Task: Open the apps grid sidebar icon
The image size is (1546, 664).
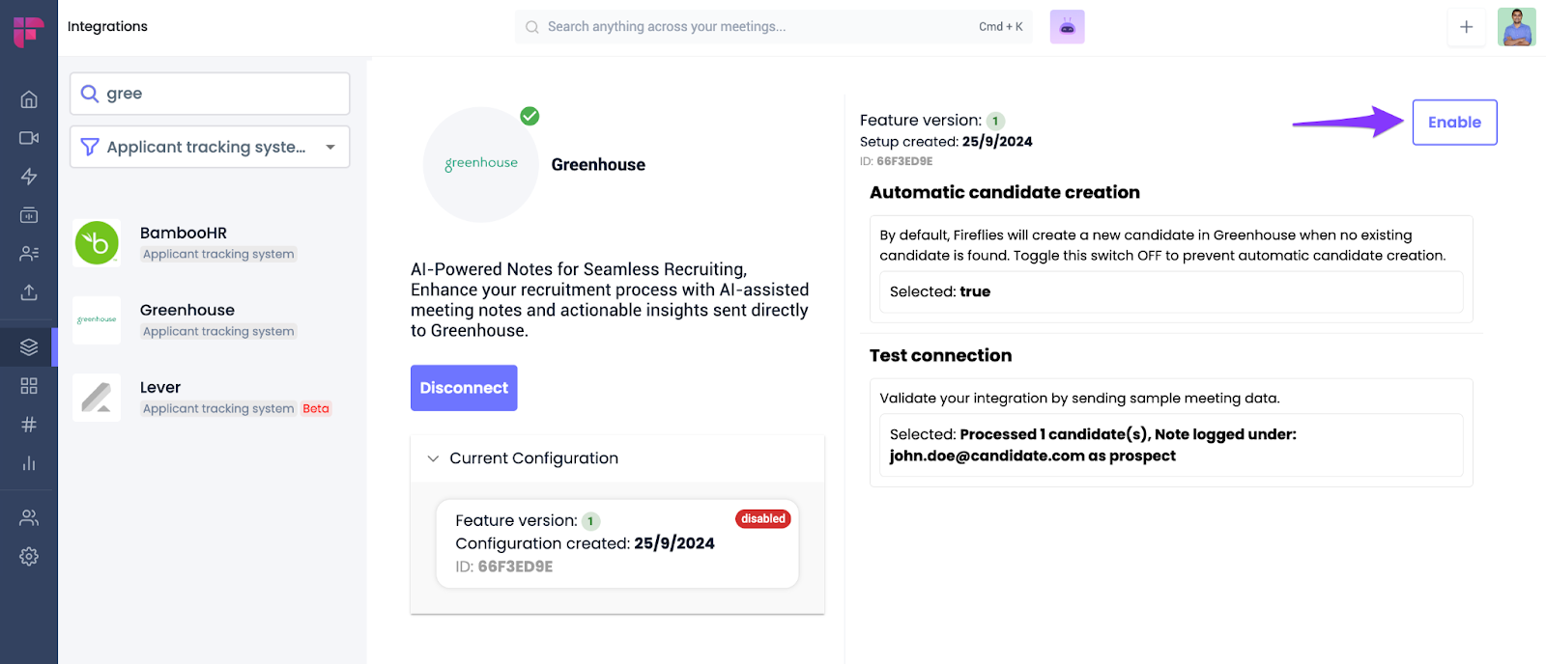Action: pyautogui.click(x=29, y=386)
